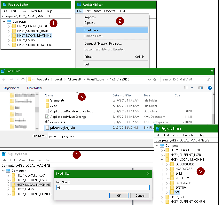Open Help via the blue question mark icon
Image resolution: width=219 pixels, height=205 pixels.
(210, 88)
